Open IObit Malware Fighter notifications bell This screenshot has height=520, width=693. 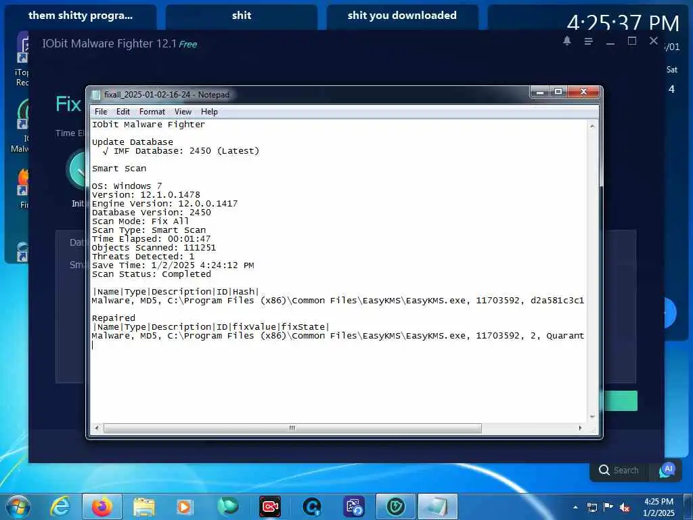[x=567, y=41]
